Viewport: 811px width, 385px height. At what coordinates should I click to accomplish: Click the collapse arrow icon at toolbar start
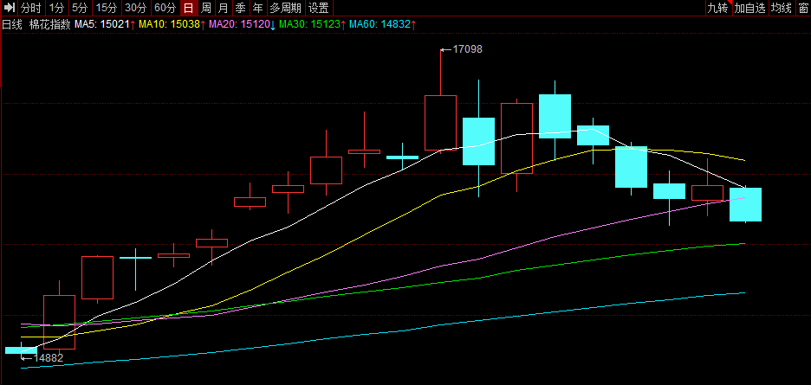(9, 7)
